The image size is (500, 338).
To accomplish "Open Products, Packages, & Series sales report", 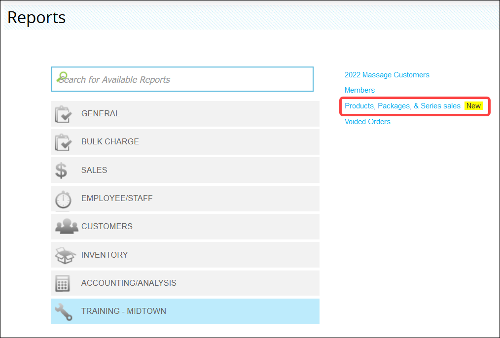I will point(402,106).
